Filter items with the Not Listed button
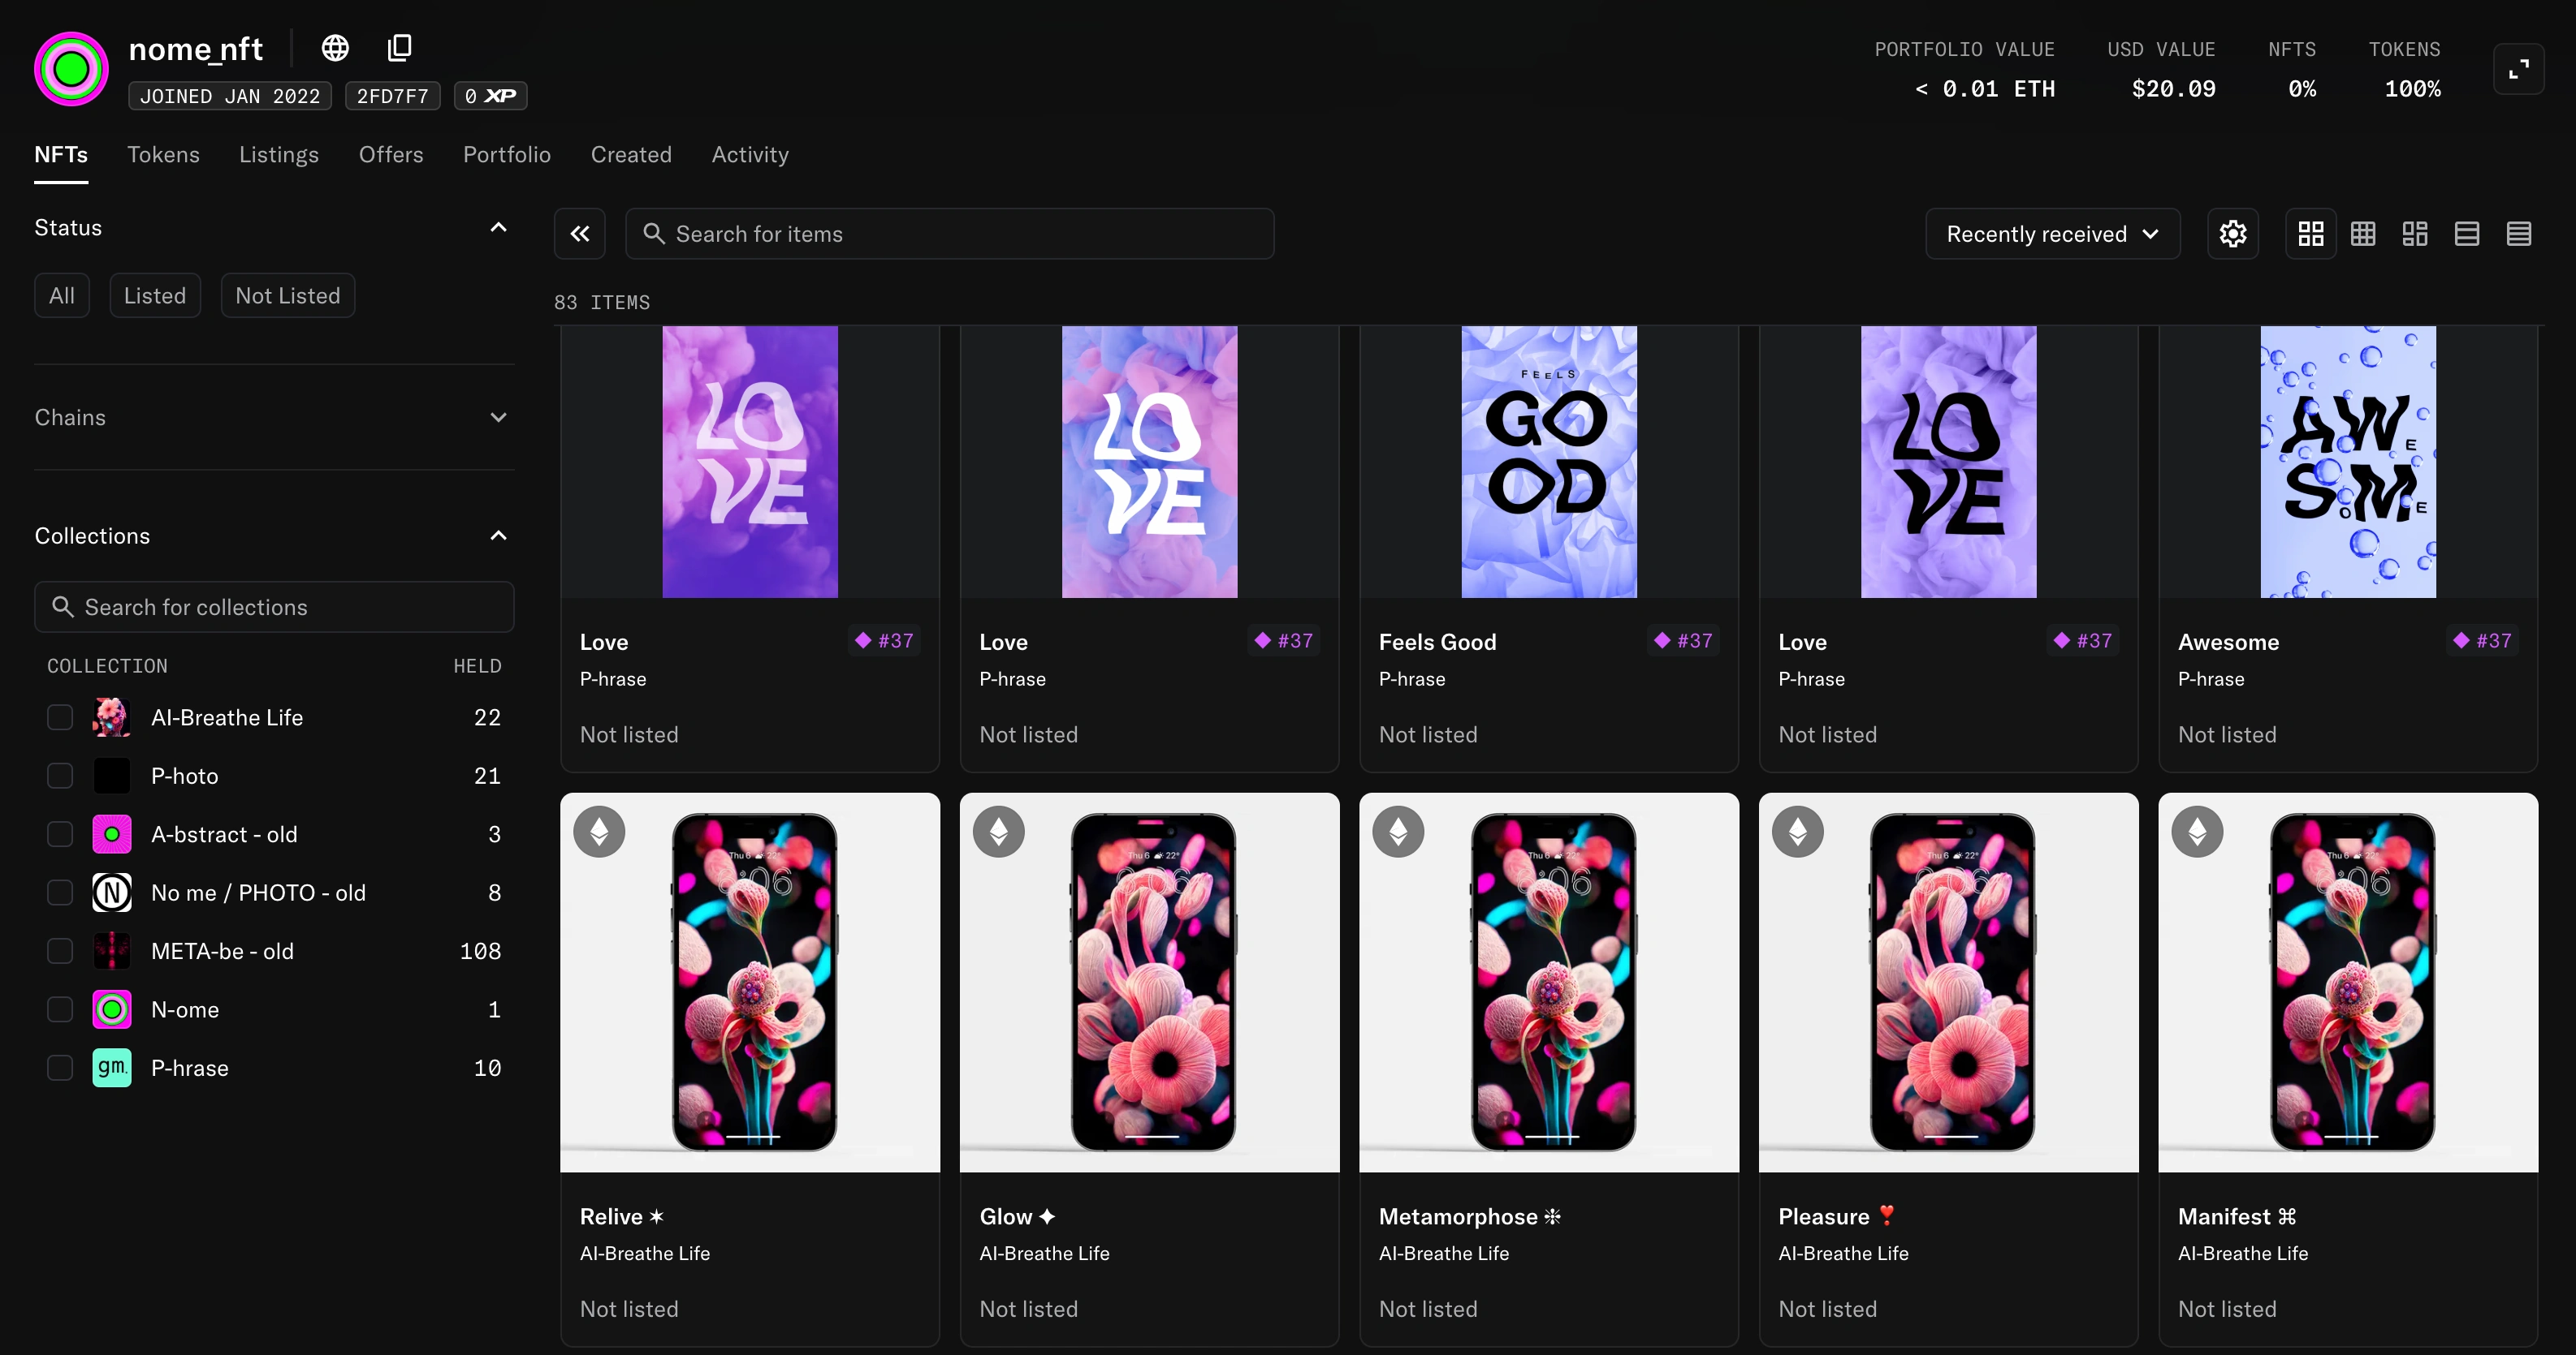The image size is (2576, 1355). point(288,295)
